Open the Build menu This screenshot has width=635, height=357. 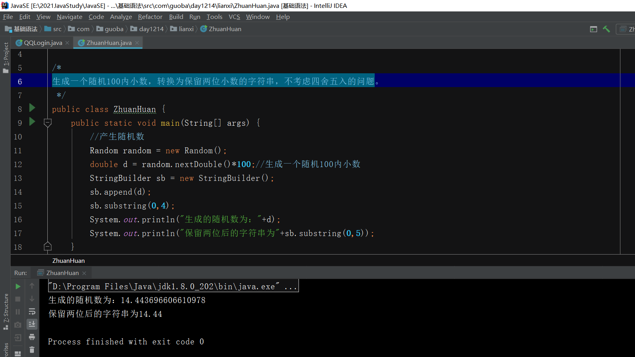(x=176, y=17)
